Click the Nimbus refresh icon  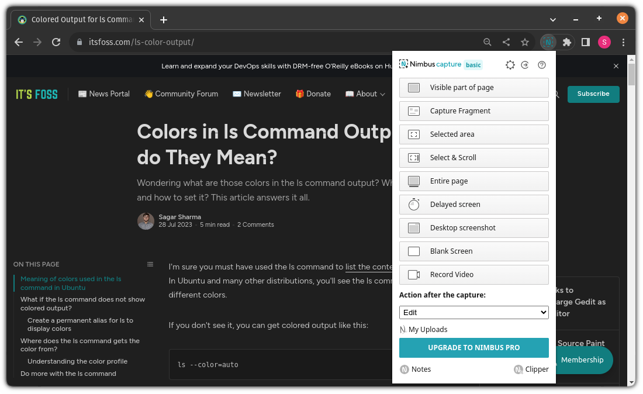pyautogui.click(x=525, y=65)
